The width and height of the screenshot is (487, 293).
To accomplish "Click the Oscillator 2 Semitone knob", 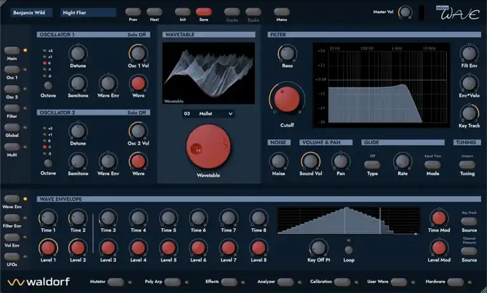I will [x=77, y=161].
